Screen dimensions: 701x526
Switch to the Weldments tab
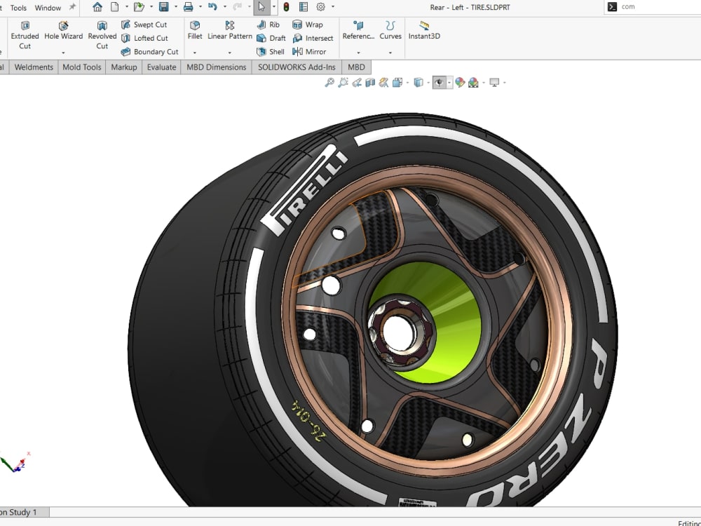coord(34,67)
